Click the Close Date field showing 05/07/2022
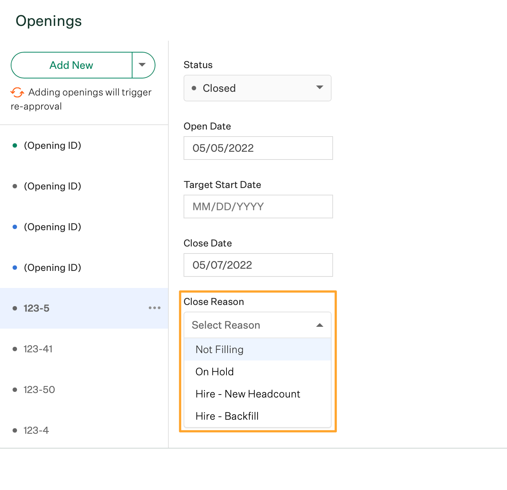 pos(258,265)
